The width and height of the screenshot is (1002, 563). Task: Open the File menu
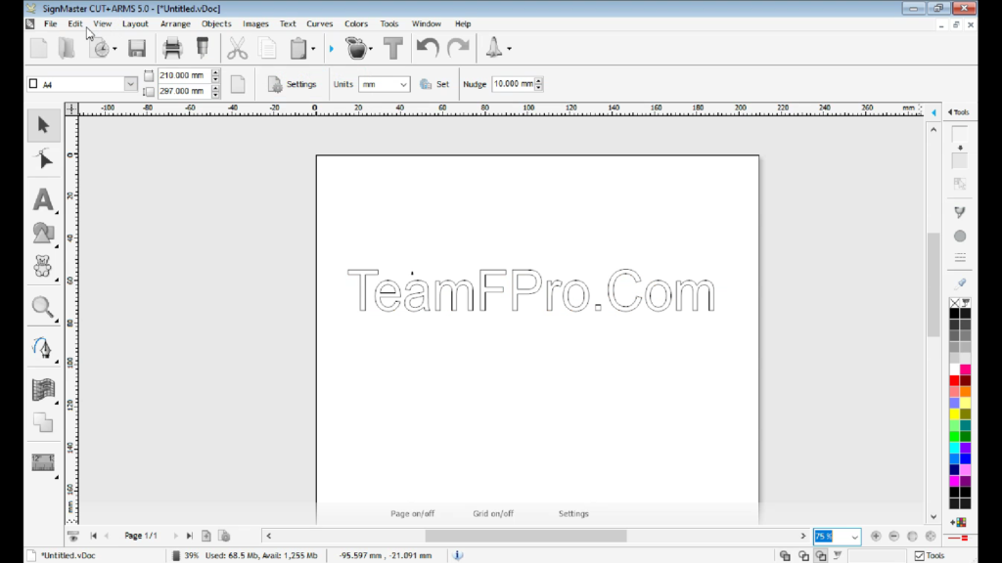[x=51, y=23]
